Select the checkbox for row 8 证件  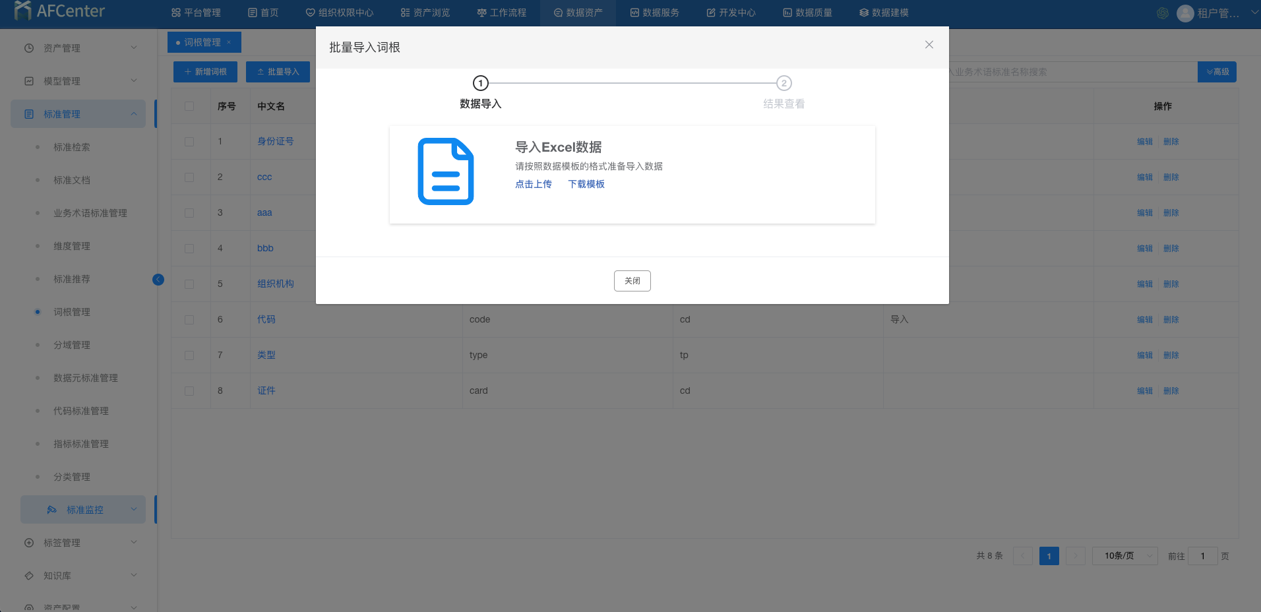[189, 391]
